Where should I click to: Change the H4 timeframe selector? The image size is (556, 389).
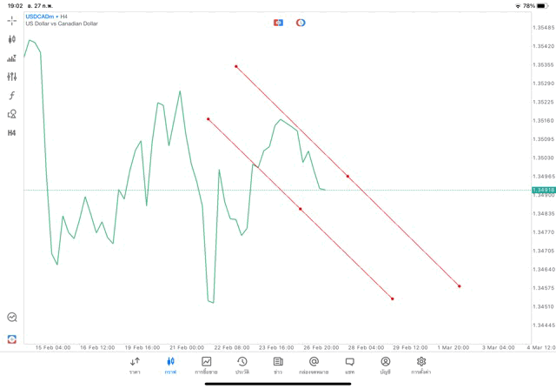[x=12, y=133]
